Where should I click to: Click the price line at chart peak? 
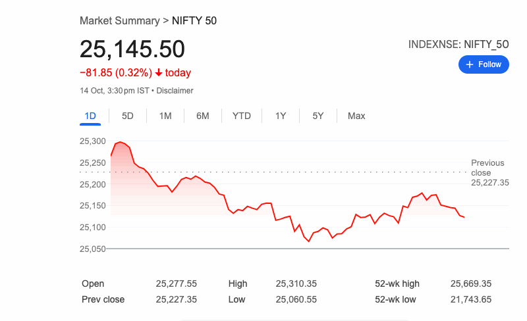coord(119,141)
